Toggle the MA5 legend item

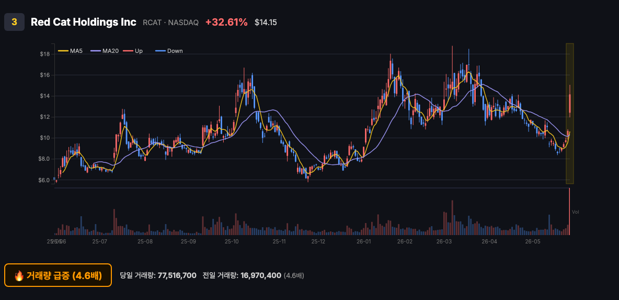pyautogui.click(x=70, y=51)
